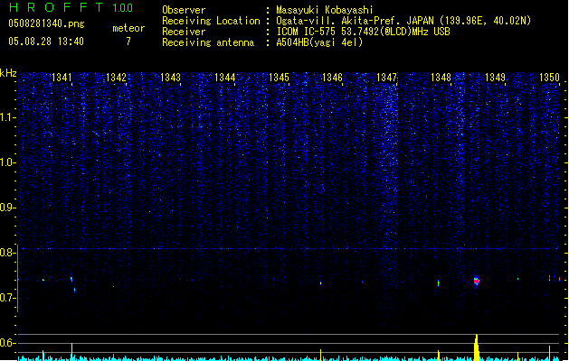The height and width of the screenshot is (361, 569).
Task: Click the observer name Masayuki Kobayashi
Action: coord(325,10)
